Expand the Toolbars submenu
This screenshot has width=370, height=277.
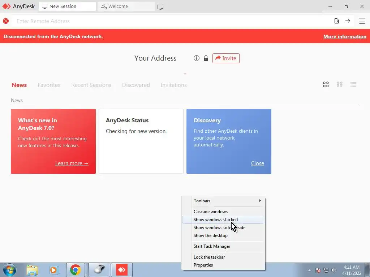coord(223,201)
